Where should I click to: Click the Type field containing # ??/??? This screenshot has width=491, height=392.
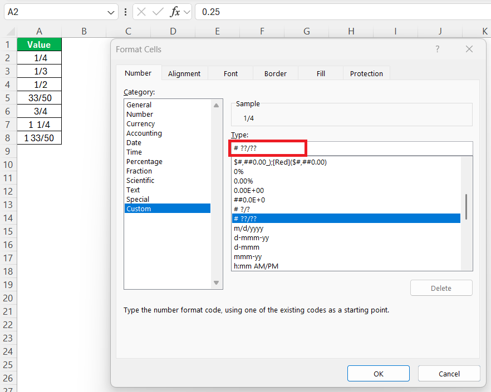pyautogui.click(x=352, y=148)
